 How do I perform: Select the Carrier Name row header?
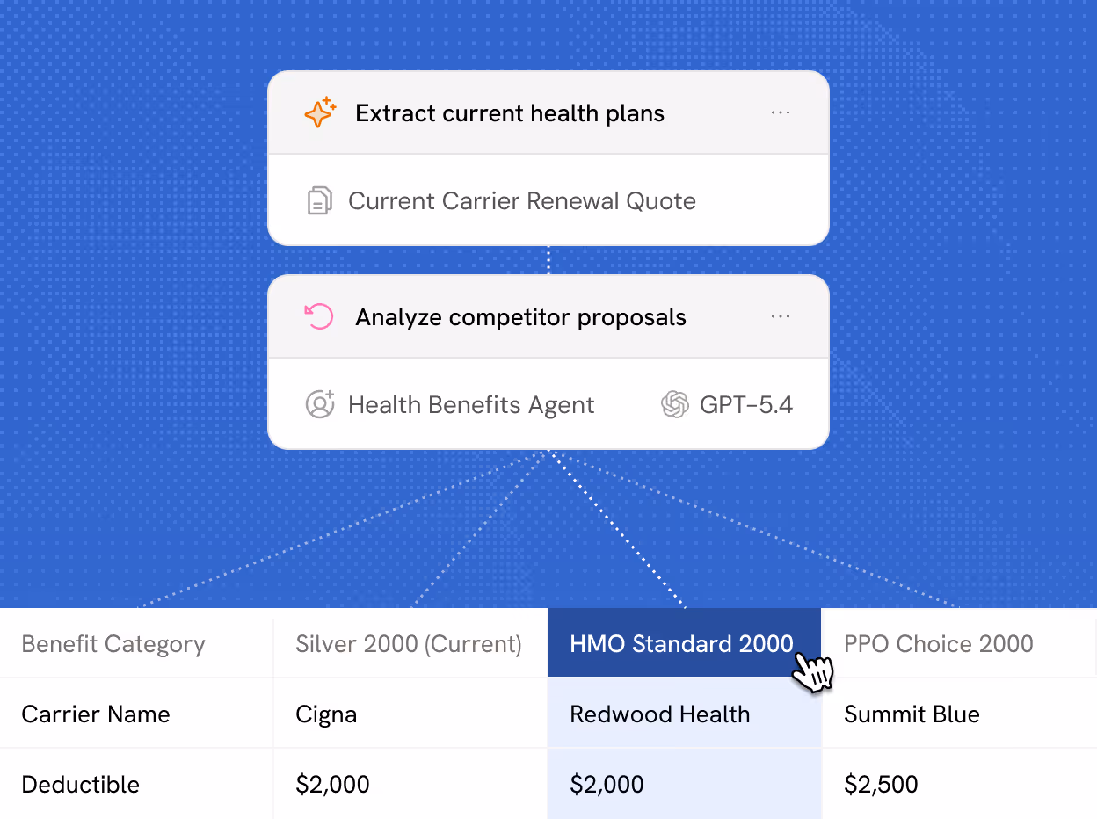tap(95, 714)
